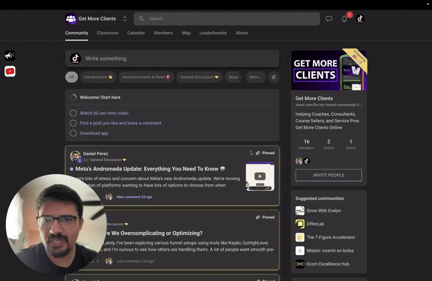This screenshot has width=432, height=281.
Task: Open OfferLab community icon
Action: click(x=300, y=224)
